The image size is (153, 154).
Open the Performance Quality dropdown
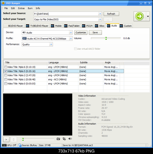[51, 44]
